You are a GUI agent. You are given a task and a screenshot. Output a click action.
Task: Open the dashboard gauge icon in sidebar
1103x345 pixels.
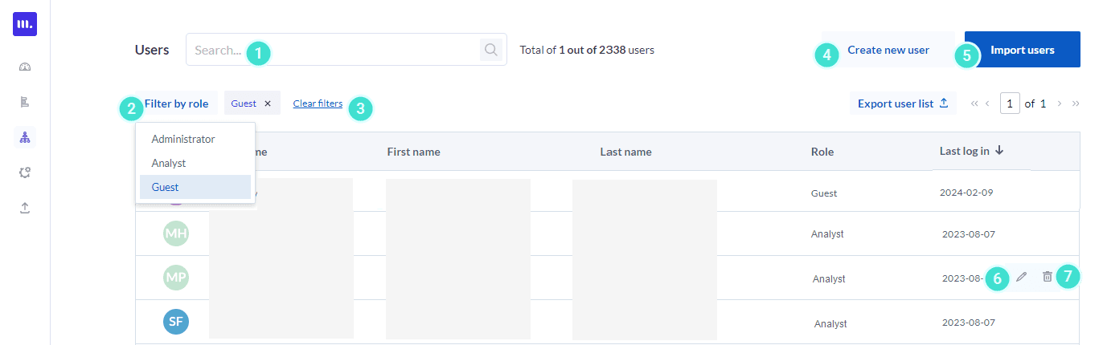pyautogui.click(x=25, y=67)
